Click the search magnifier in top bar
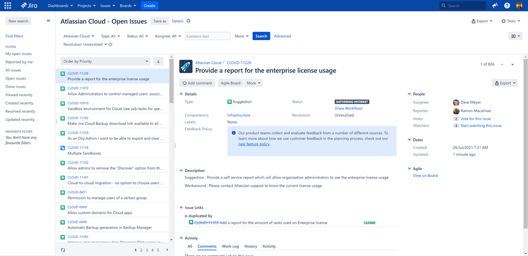The image size is (528, 256). (x=444, y=6)
